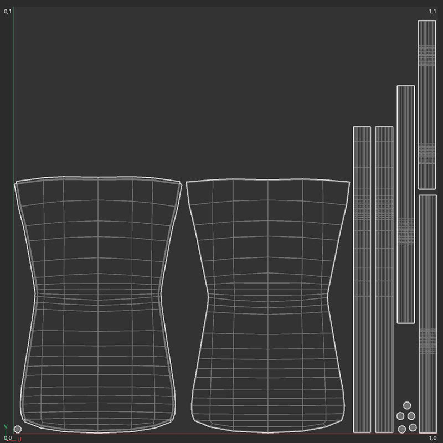This screenshot has height=443, width=443.
Task: Select the second tall strip UV island
Action: click(384, 280)
